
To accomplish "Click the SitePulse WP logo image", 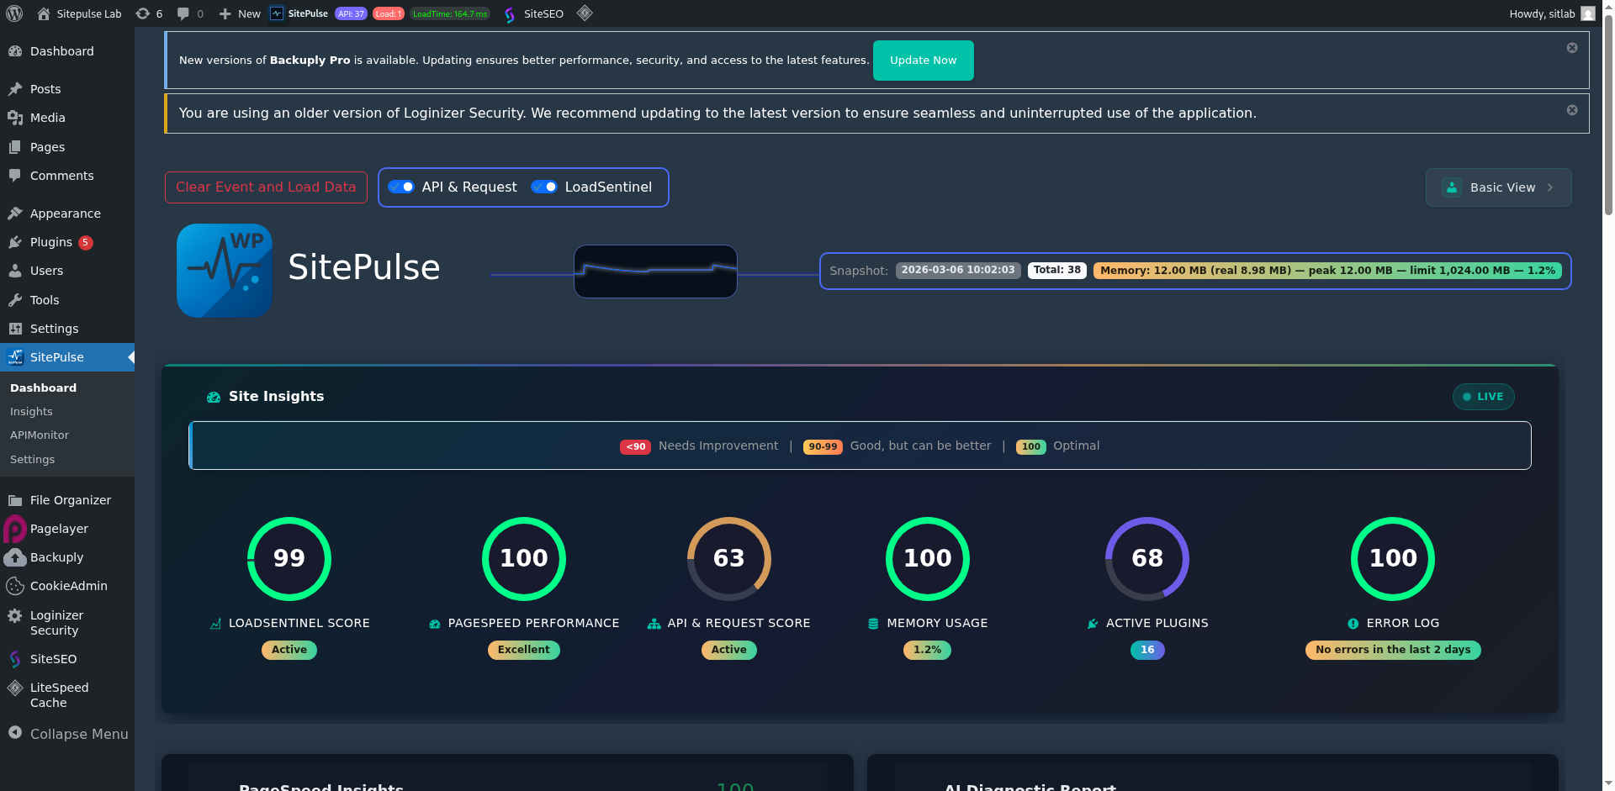I will point(225,270).
